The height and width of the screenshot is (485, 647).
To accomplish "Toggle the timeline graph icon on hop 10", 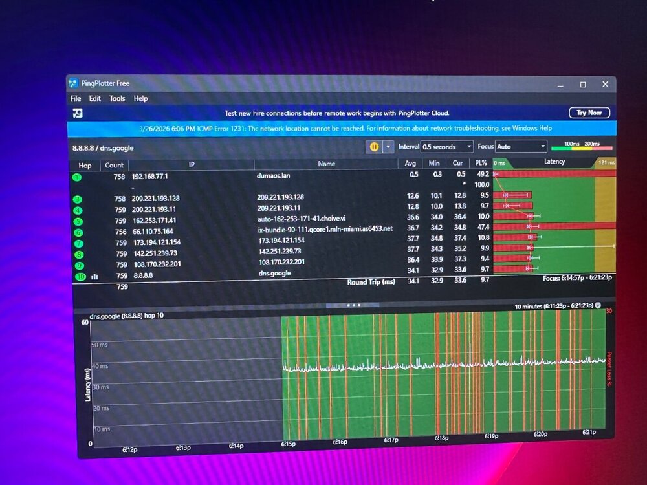I will (94, 276).
